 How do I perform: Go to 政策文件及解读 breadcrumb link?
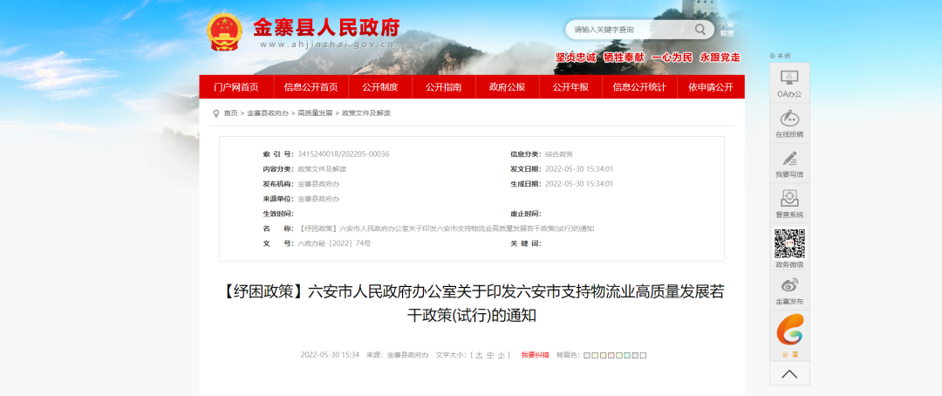365,113
